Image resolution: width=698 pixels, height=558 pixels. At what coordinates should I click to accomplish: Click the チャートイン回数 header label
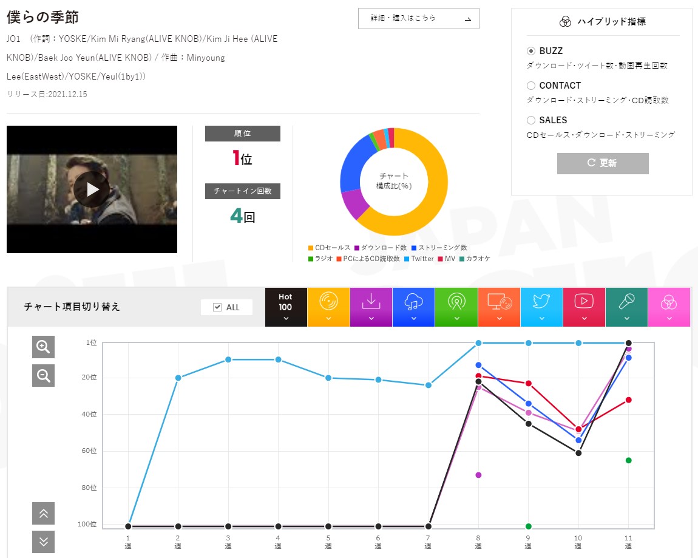(x=243, y=191)
